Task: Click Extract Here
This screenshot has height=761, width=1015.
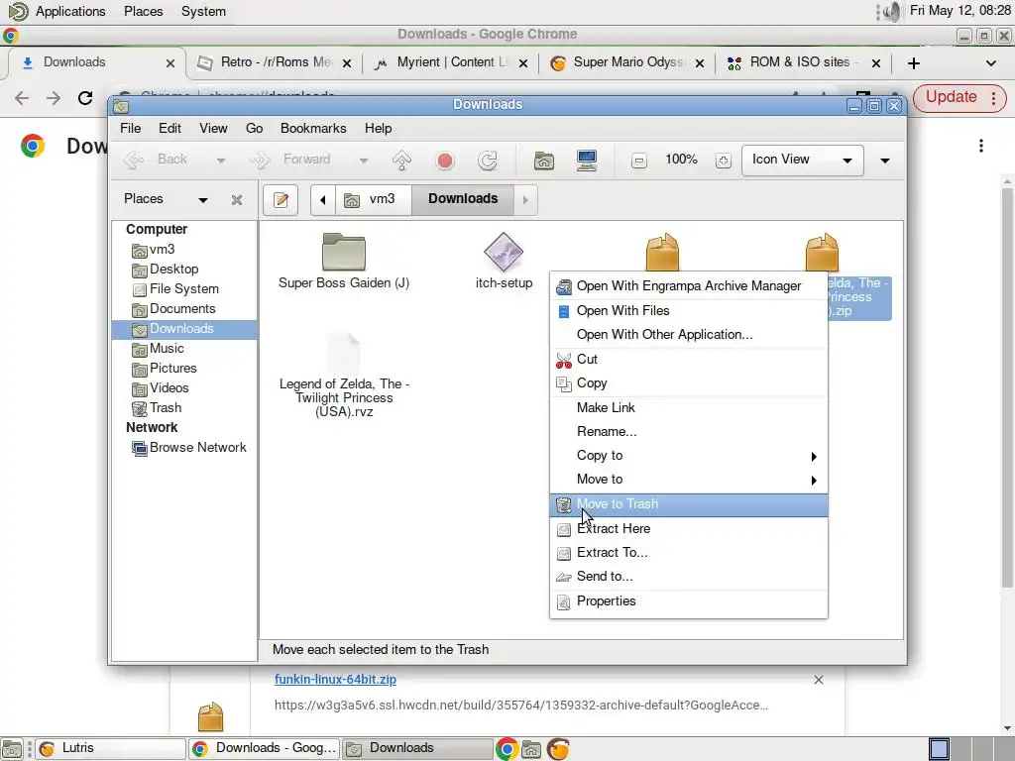Action: (689, 529)
